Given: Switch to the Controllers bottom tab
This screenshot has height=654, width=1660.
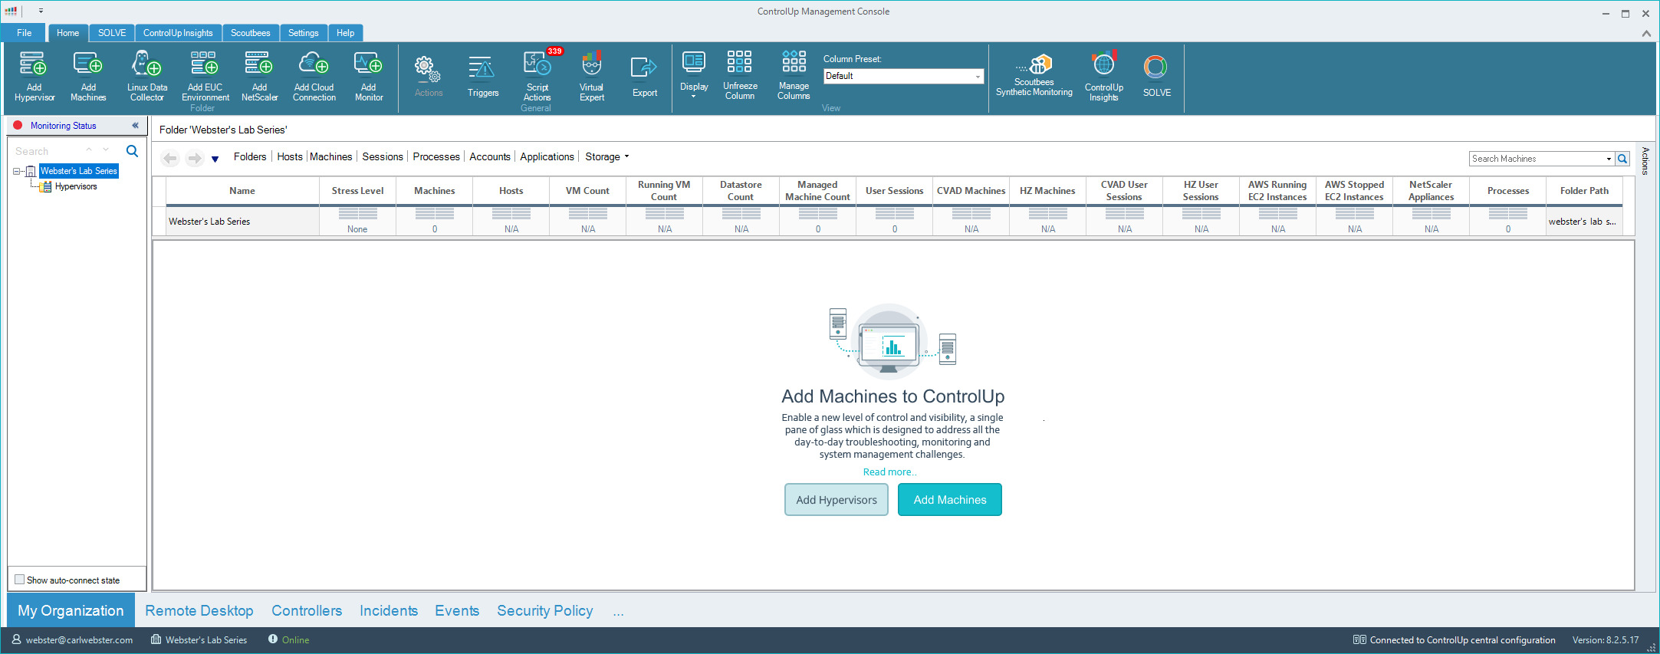Looking at the screenshot, I should coord(306,610).
